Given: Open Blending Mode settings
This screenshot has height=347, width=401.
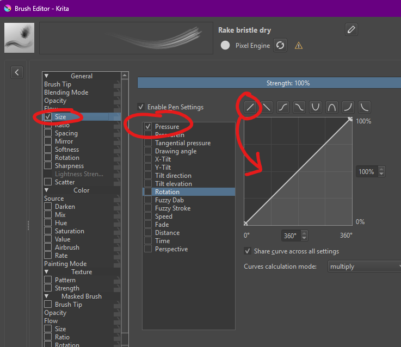Looking at the screenshot, I should pos(81,92).
